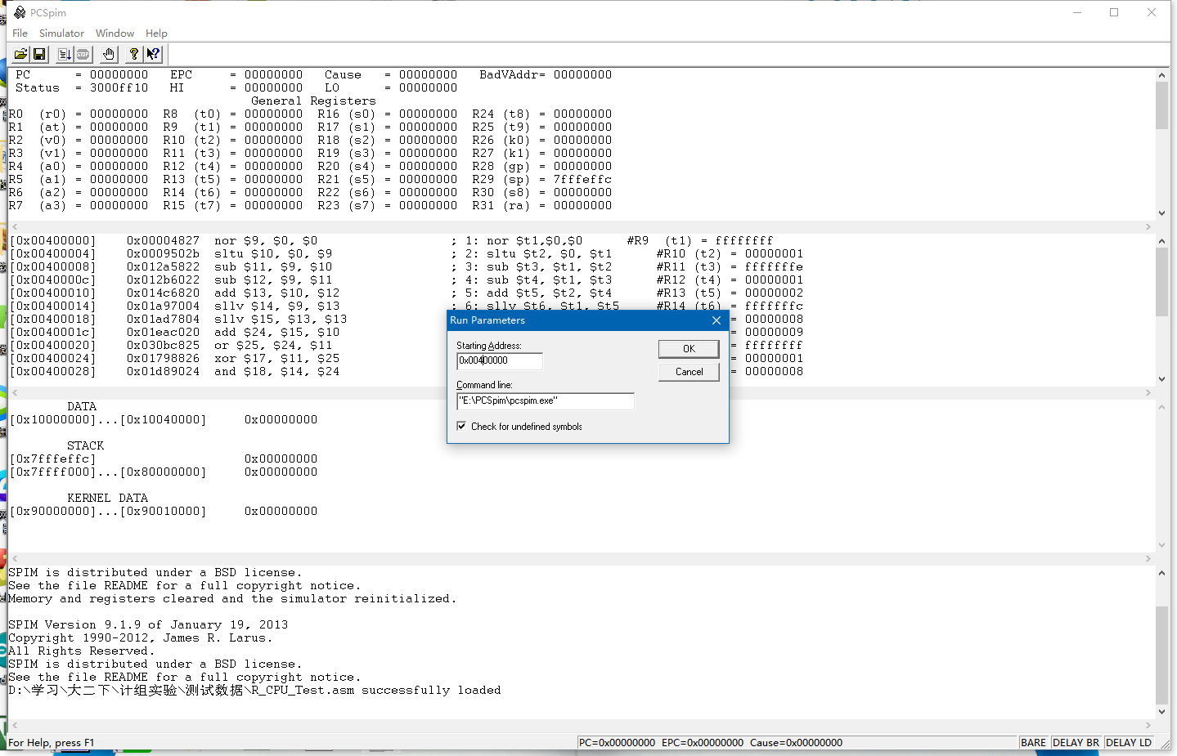1177x756 pixels.
Task: Click the registers pane scroll-up arrow
Action: 1161,75
